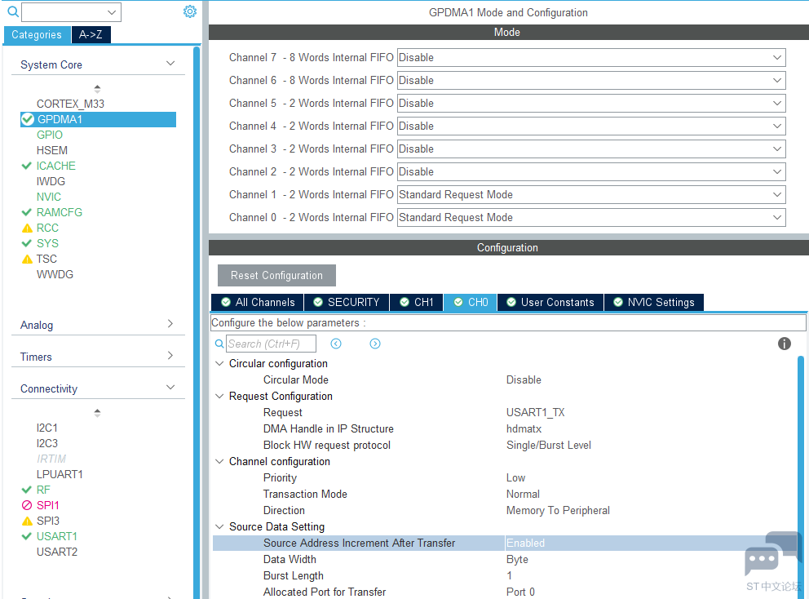Click the information icon in Configuration panel
Viewport: 809px width, 599px height.
click(x=784, y=344)
